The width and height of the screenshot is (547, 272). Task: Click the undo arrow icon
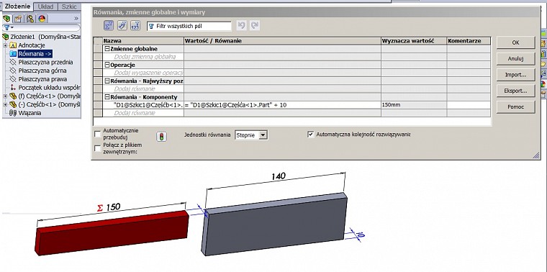241,25
